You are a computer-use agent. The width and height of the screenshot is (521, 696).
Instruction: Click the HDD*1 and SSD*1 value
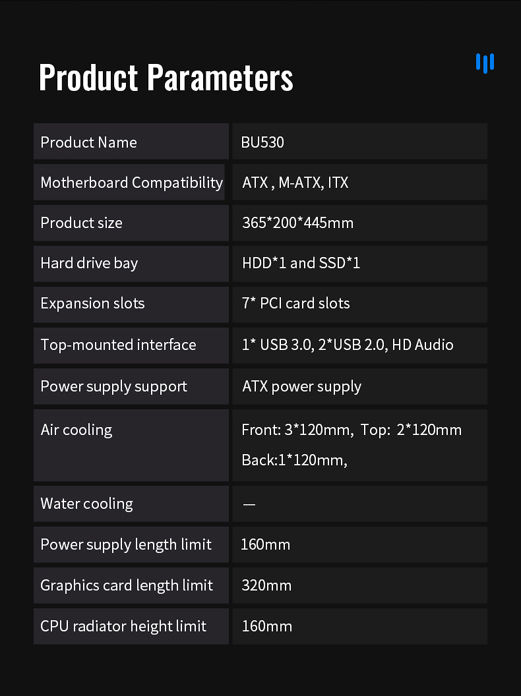pyautogui.click(x=301, y=263)
